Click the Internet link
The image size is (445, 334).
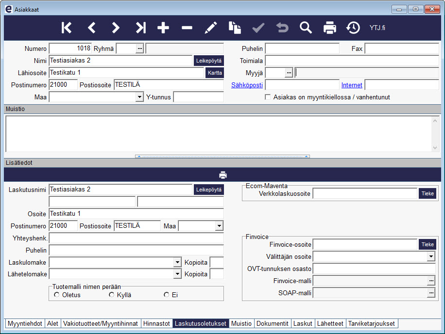tap(352, 85)
